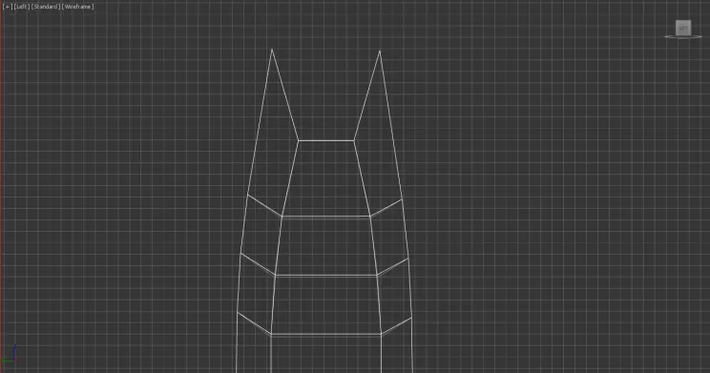The image size is (710, 373).
Task: Click the world axis tripod icon
Action: (x=10, y=354)
